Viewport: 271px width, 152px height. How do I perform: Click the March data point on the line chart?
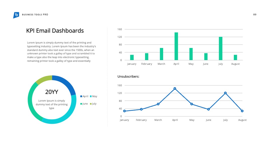(158, 104)
